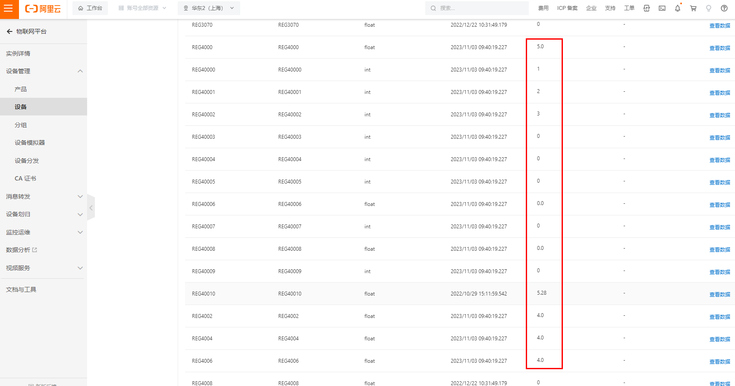The height and width of the screenshot is (386, 735).
Task: Click 查看数据 for REG4000
Action: (720, 48)
